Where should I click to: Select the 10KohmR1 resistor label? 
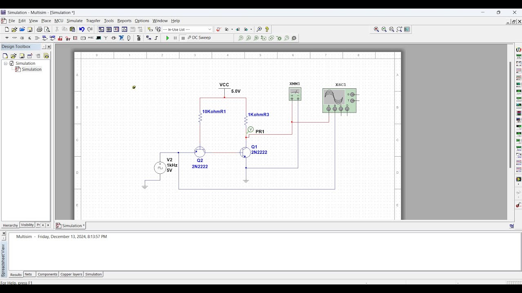point(214,112)
